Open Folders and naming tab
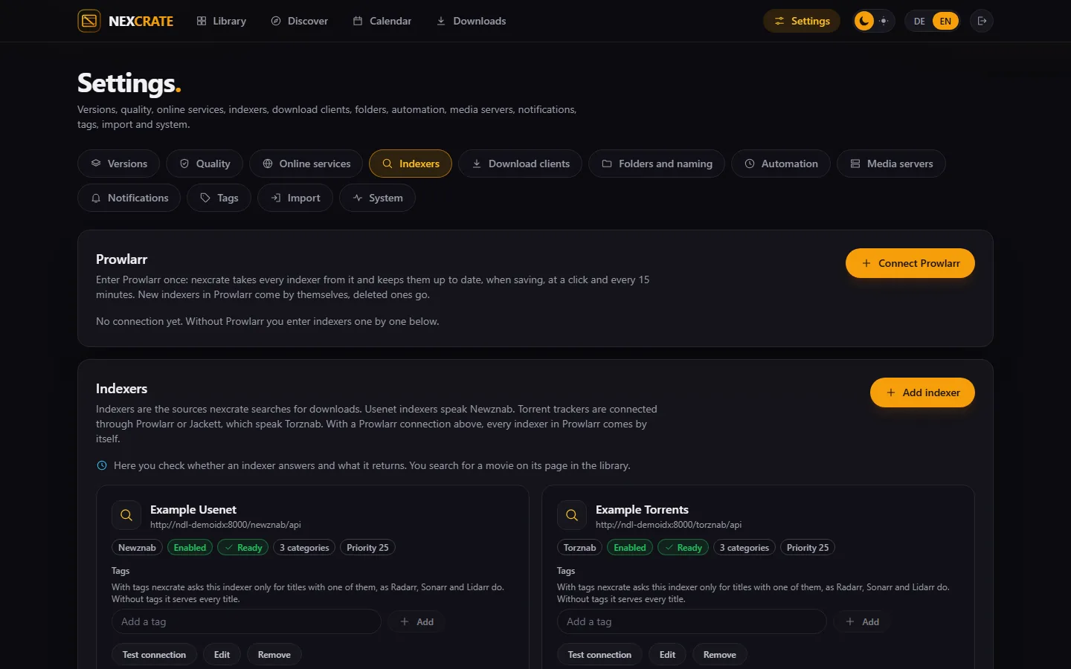The width and height of the screenshot is (1071, 669). pyautogui.click(x=657, y=164)
